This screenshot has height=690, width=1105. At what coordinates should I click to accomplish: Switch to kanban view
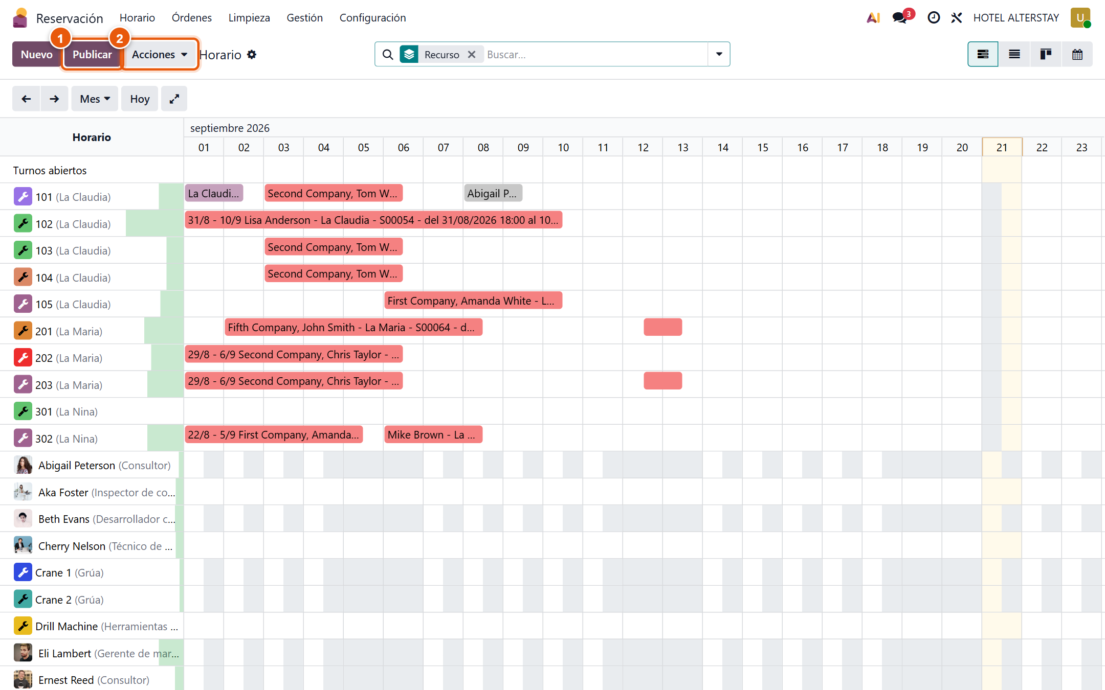[1046, 54]
